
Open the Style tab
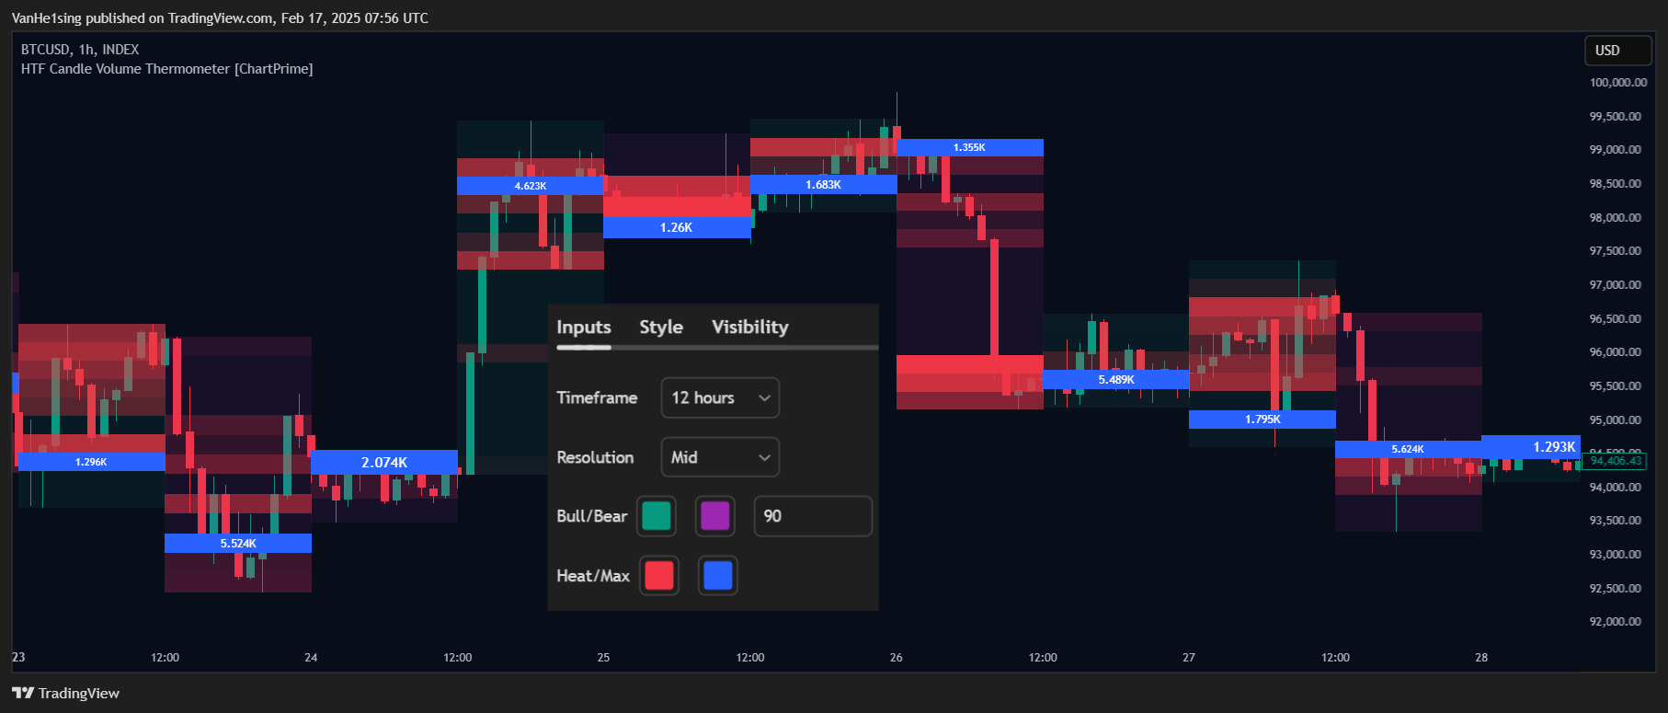(x=661, y=327)
